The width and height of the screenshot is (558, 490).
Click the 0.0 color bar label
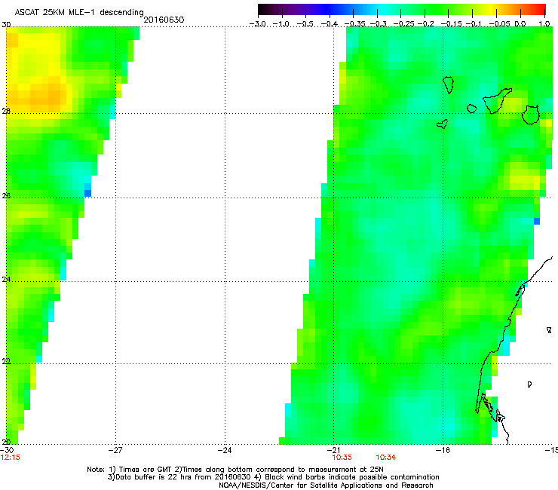[520, 24]
